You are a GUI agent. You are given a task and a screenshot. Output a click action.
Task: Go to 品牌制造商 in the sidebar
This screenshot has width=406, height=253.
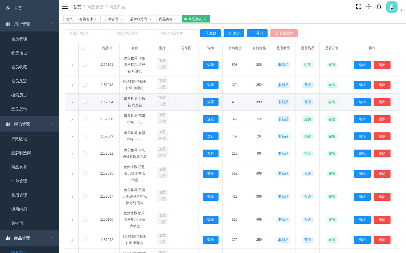[30, 153]
